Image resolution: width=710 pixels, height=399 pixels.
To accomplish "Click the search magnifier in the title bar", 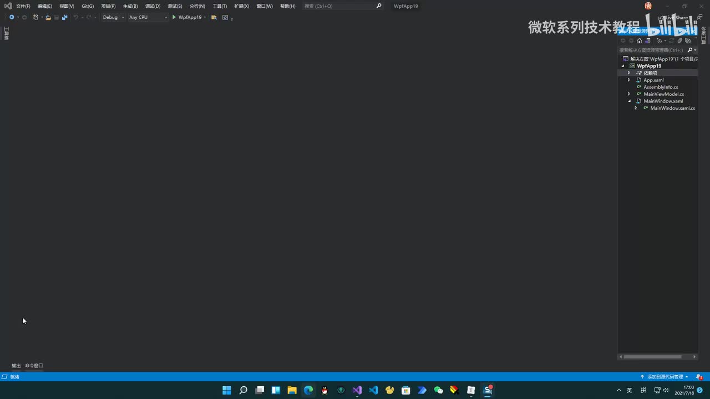I will pyautogui.click(x=379, y=6).
